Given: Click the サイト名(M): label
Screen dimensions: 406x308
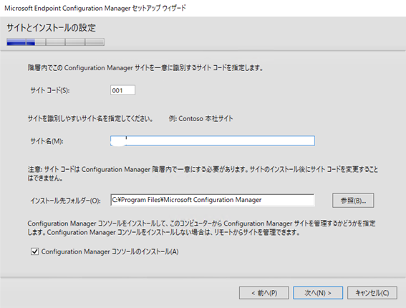Looking at the screenshot, I should click(x=47, y=141).
